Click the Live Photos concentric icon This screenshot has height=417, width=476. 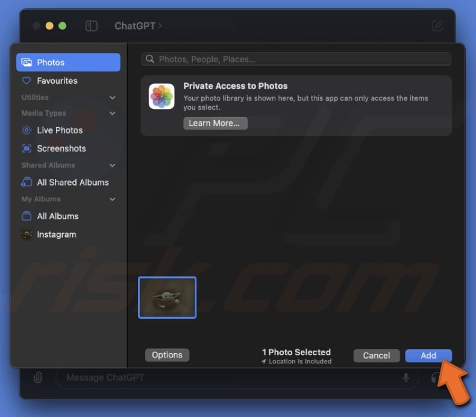[27, 130]
